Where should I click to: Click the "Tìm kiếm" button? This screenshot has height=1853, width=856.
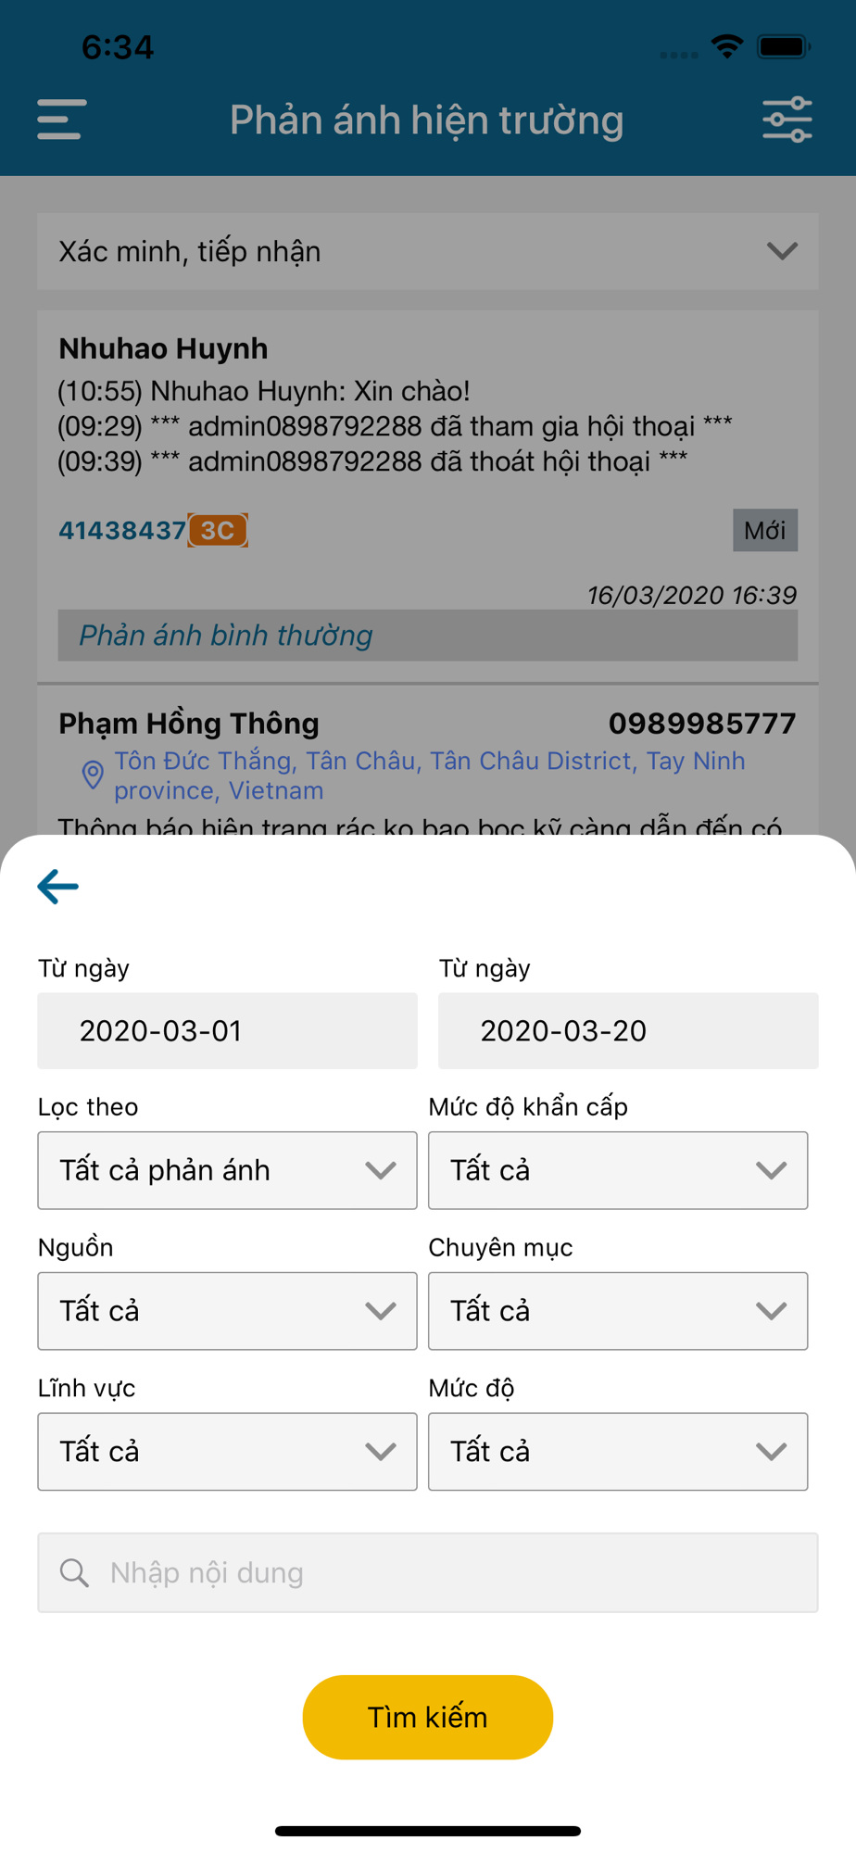pos(428,1717)
